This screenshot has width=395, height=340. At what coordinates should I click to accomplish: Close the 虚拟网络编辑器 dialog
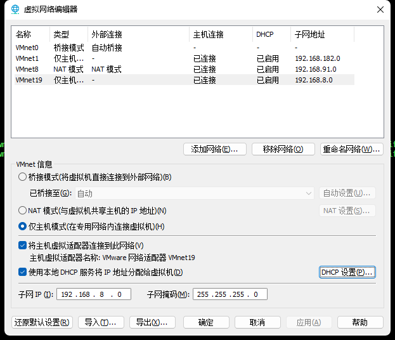click(380, 10)
